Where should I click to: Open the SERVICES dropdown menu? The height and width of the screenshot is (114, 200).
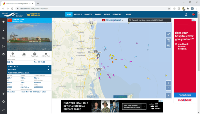[x=118, y=15]
